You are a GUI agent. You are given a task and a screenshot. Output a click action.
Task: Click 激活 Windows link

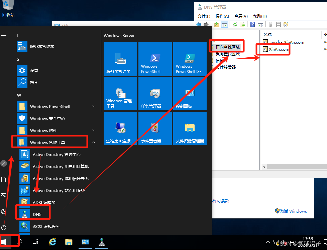[x=293, y=211]
